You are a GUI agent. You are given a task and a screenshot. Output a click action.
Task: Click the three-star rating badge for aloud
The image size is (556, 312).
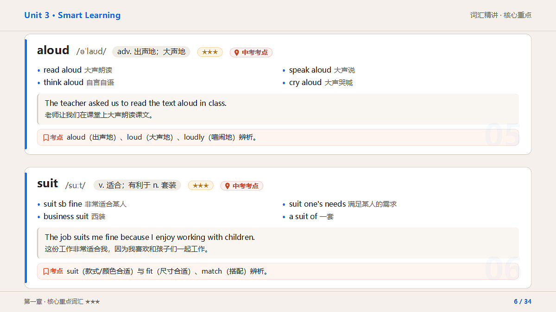[x=210, y=52]
